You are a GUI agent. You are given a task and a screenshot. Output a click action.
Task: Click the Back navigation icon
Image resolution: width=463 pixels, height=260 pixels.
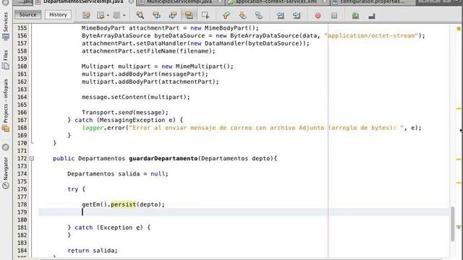[101, 15]
